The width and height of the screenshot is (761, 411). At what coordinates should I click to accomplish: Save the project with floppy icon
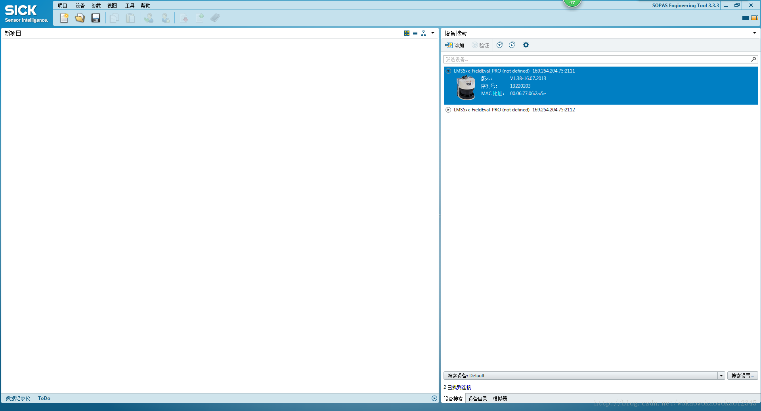[96, 18]
